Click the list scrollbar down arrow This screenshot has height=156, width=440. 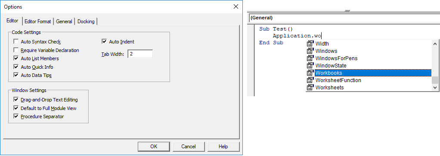click(435, 88)
